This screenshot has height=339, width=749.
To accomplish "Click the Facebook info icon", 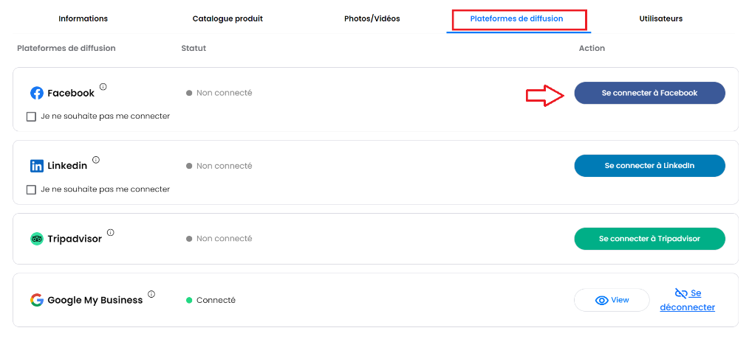I will point(103,87).
